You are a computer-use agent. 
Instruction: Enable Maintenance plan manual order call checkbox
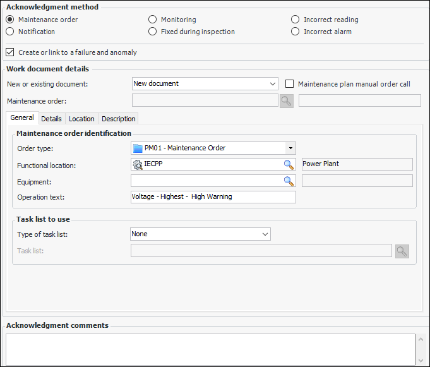pyautogui.click(x=290, y=83)
